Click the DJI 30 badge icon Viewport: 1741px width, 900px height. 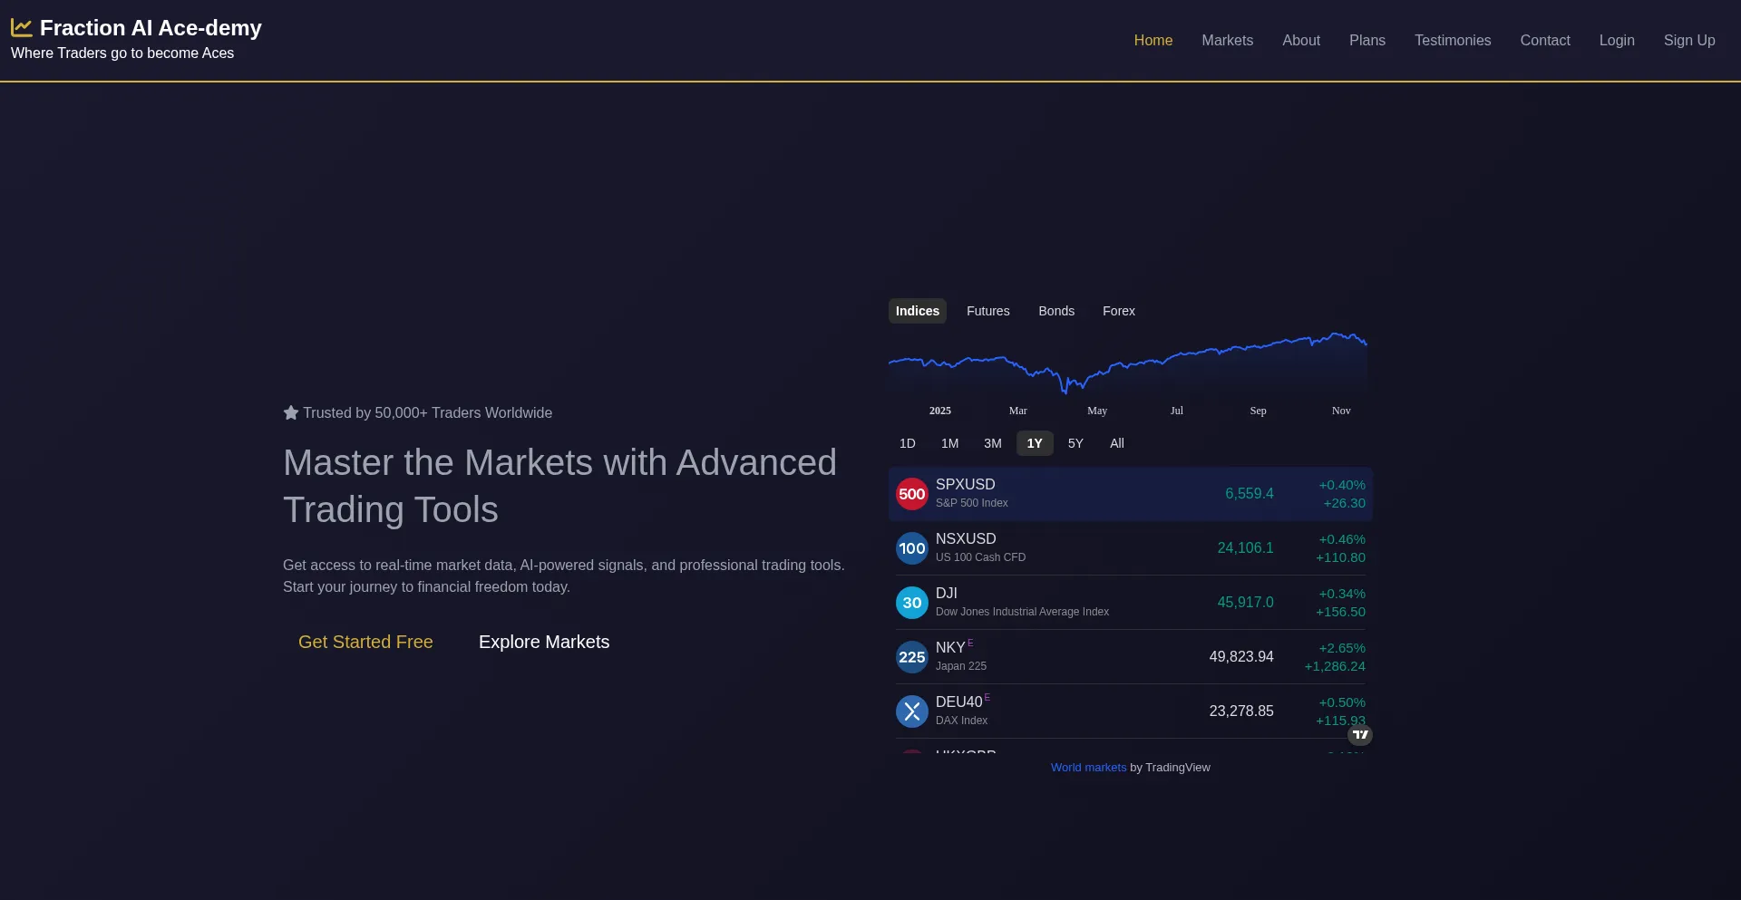911,603
